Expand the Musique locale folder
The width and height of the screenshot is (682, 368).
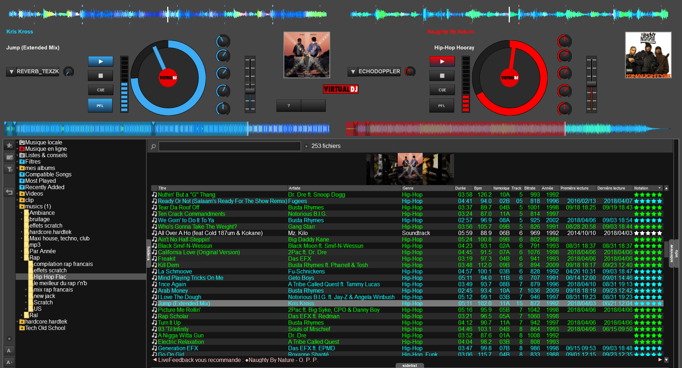17,142
